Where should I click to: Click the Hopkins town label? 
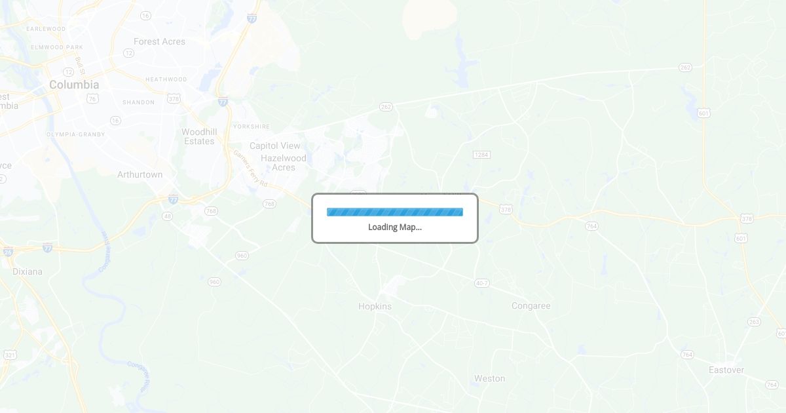coord(375,306)
